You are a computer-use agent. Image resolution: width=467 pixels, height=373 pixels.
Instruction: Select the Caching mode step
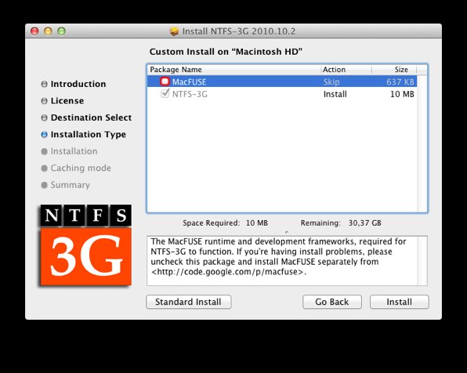click(x=81, y=168)
